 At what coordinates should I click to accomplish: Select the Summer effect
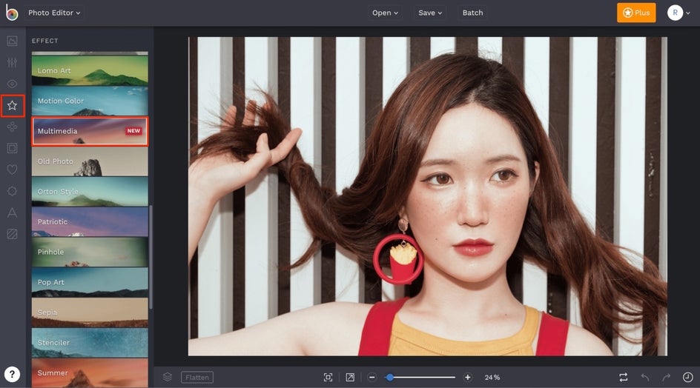(x=90, y=373)
